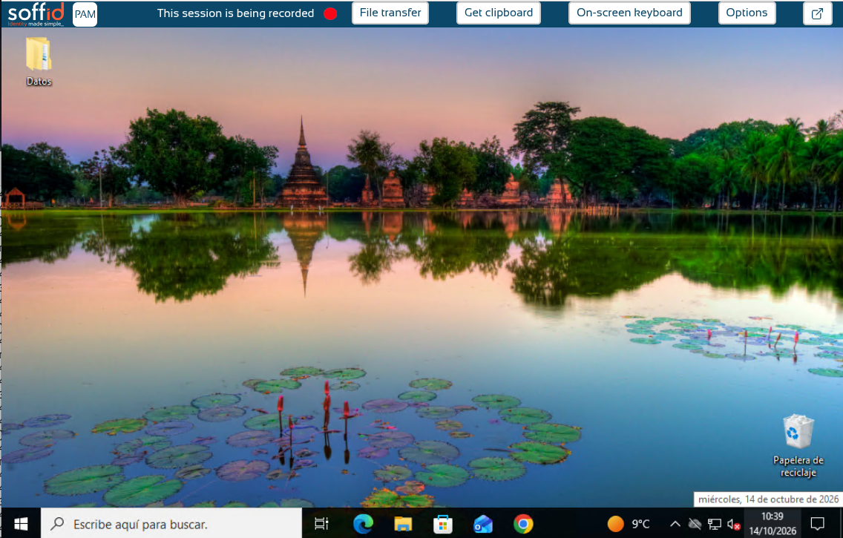Open File Explorer from the taskbar
This screenshot has height=538, width=843.
click(403, 523)
